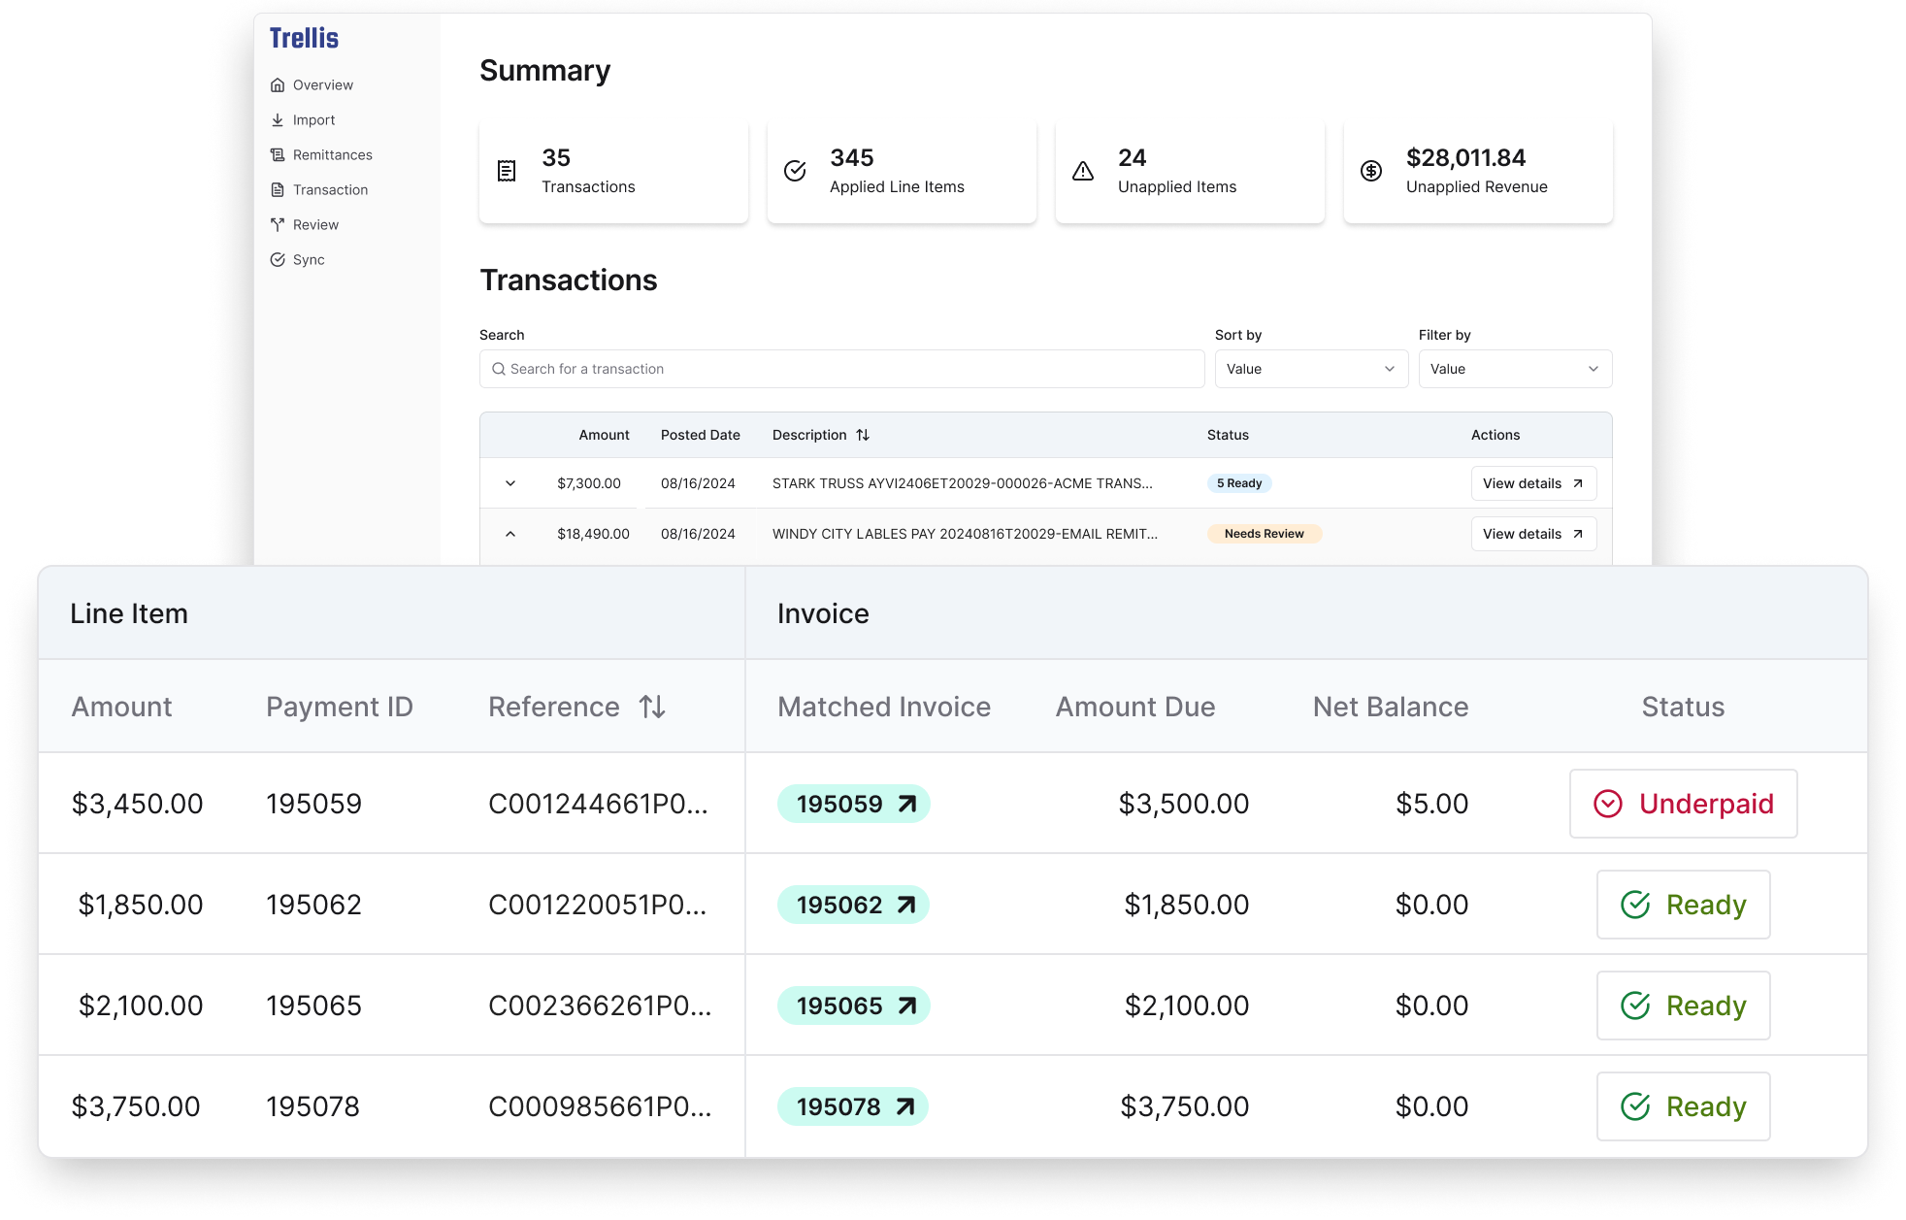This screenshot has width=1906, height=1220.
Task: Select the Unapplied Items warning triangle icon
Action: [1083, 172]
